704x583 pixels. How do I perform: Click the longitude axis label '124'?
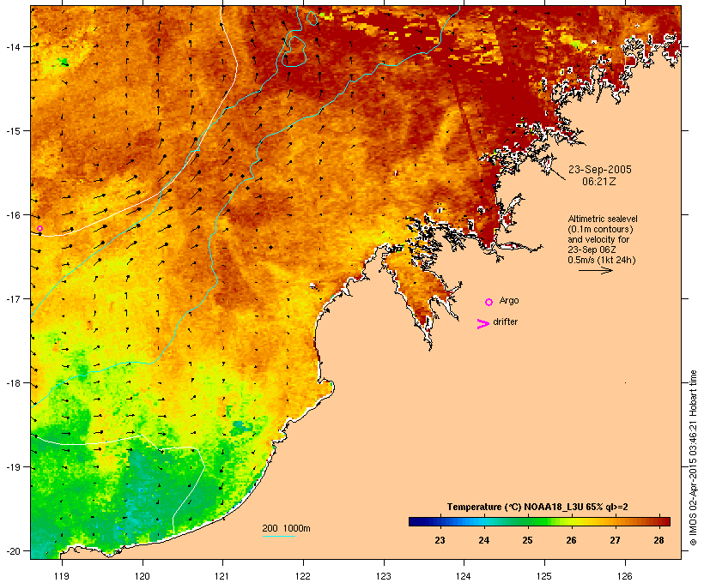pyautogui.click(x=464, y=576)
